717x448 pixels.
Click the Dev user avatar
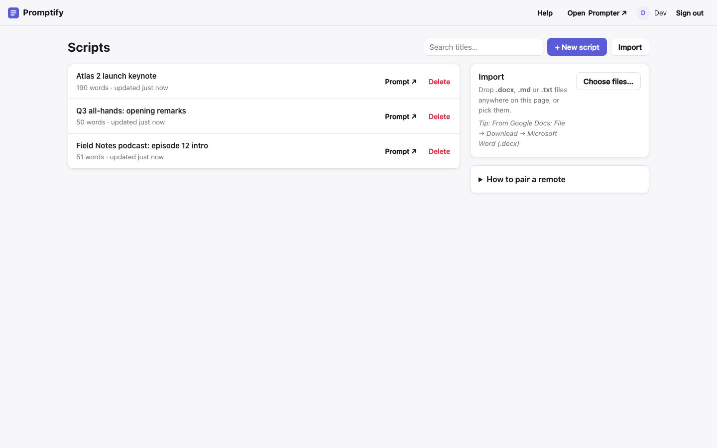point(643,13)
